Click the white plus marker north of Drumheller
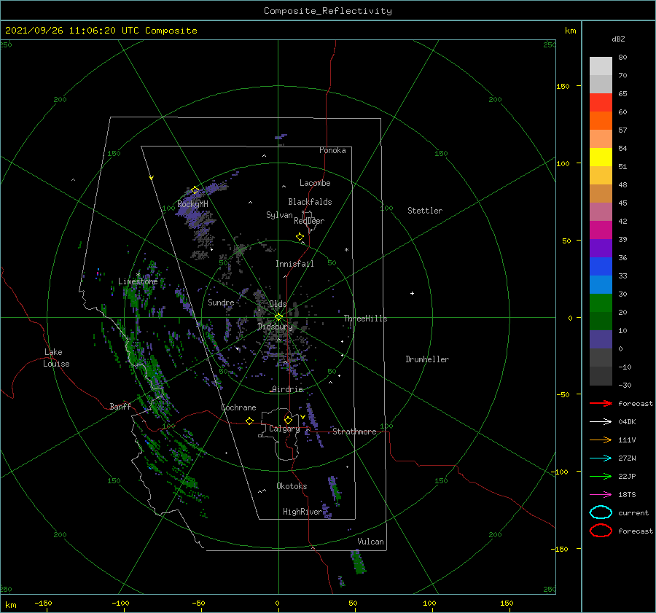 coord(412,293)
